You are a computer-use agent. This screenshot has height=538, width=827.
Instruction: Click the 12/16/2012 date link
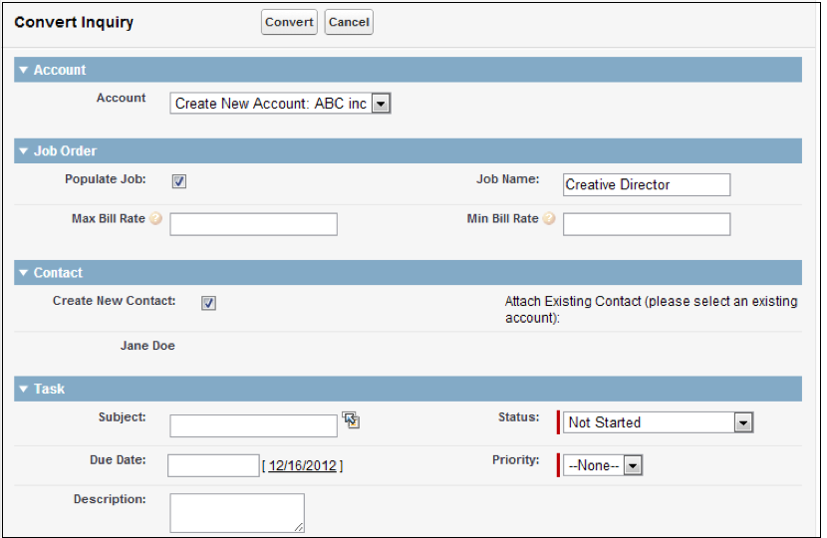(x=302, y=465)
